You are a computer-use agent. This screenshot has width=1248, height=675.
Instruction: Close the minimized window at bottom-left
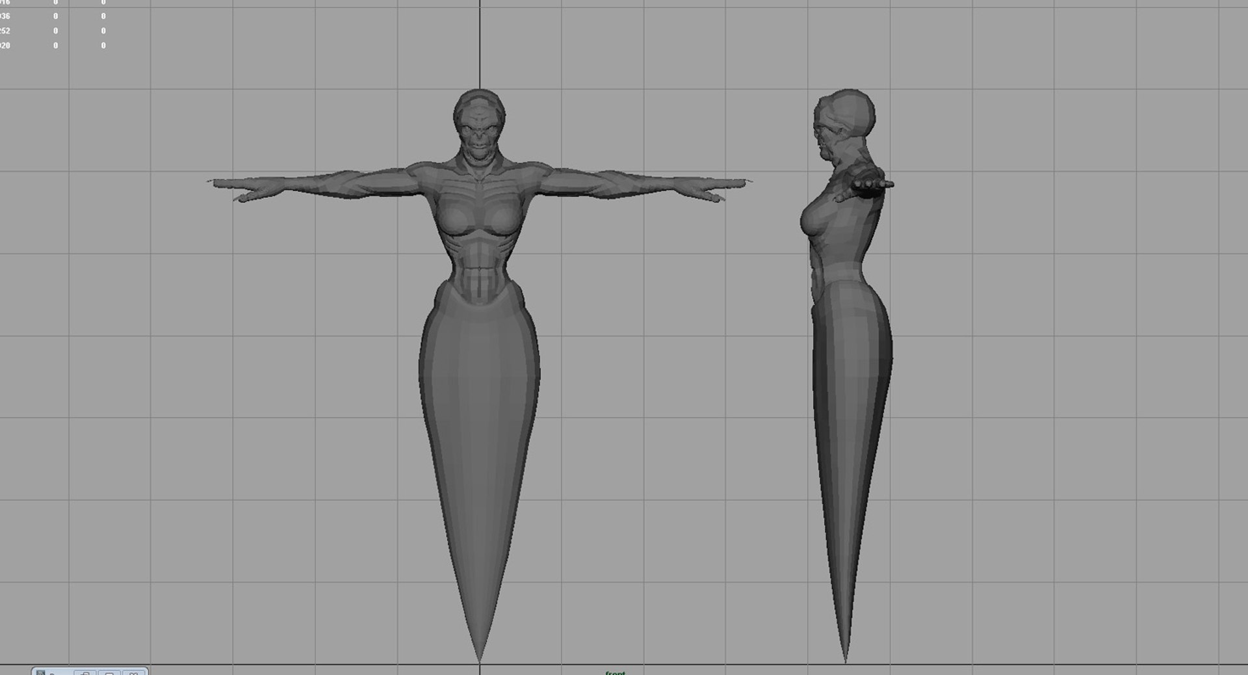click(133, 673)
